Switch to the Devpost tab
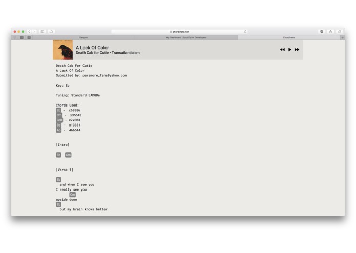The width and height of the screenshot is (356, 253). coord(84,38)
